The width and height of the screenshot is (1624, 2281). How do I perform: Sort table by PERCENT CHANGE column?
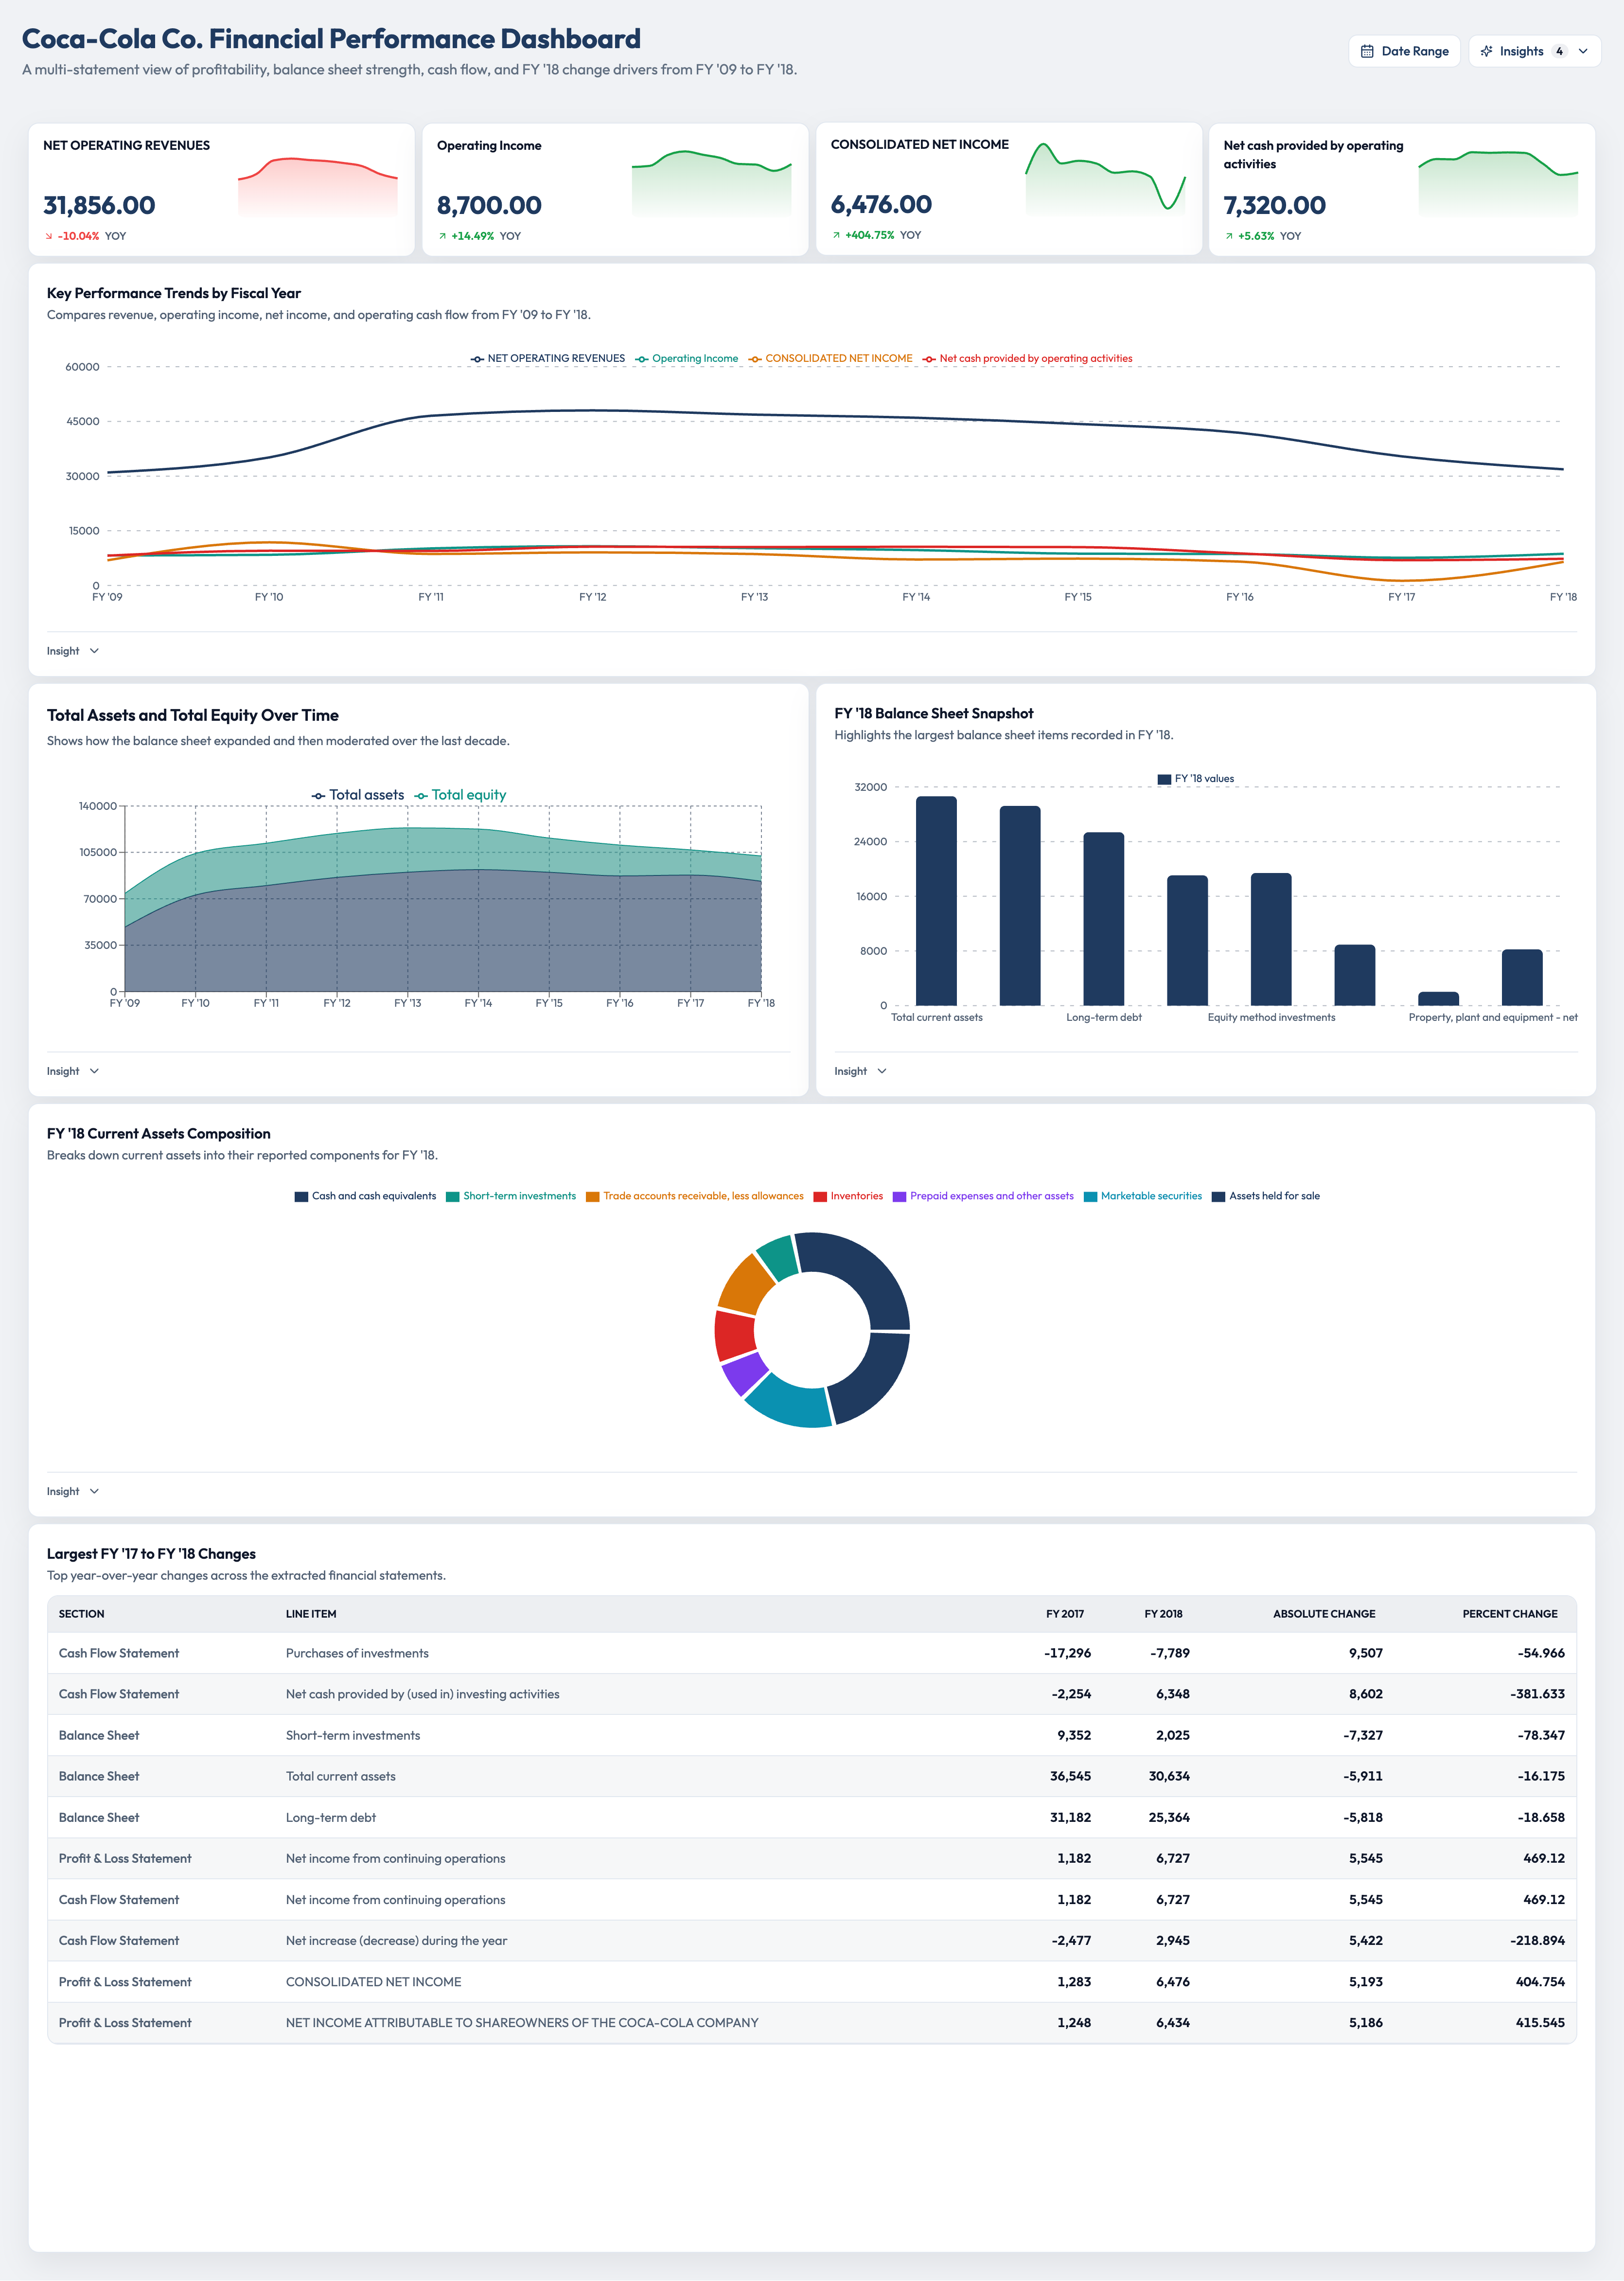pos(1509,1614)
